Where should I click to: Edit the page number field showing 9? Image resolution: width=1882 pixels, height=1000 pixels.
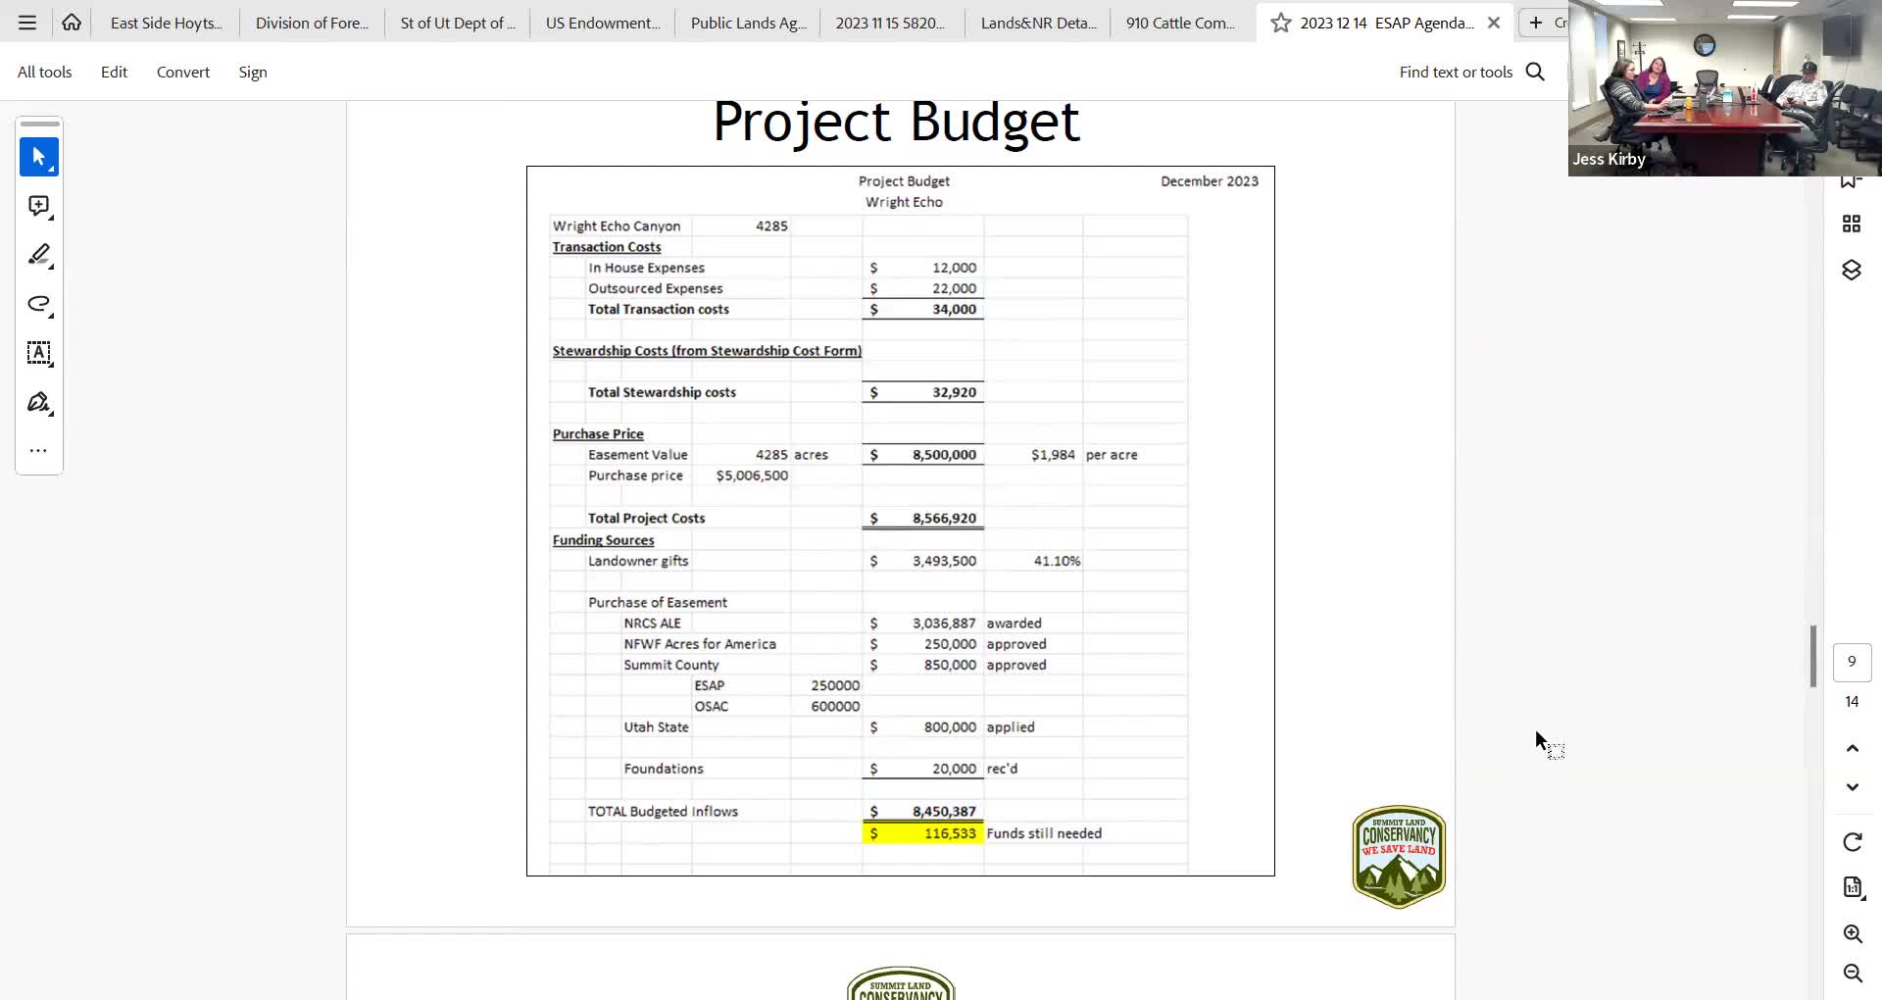tap(1853, 661)
